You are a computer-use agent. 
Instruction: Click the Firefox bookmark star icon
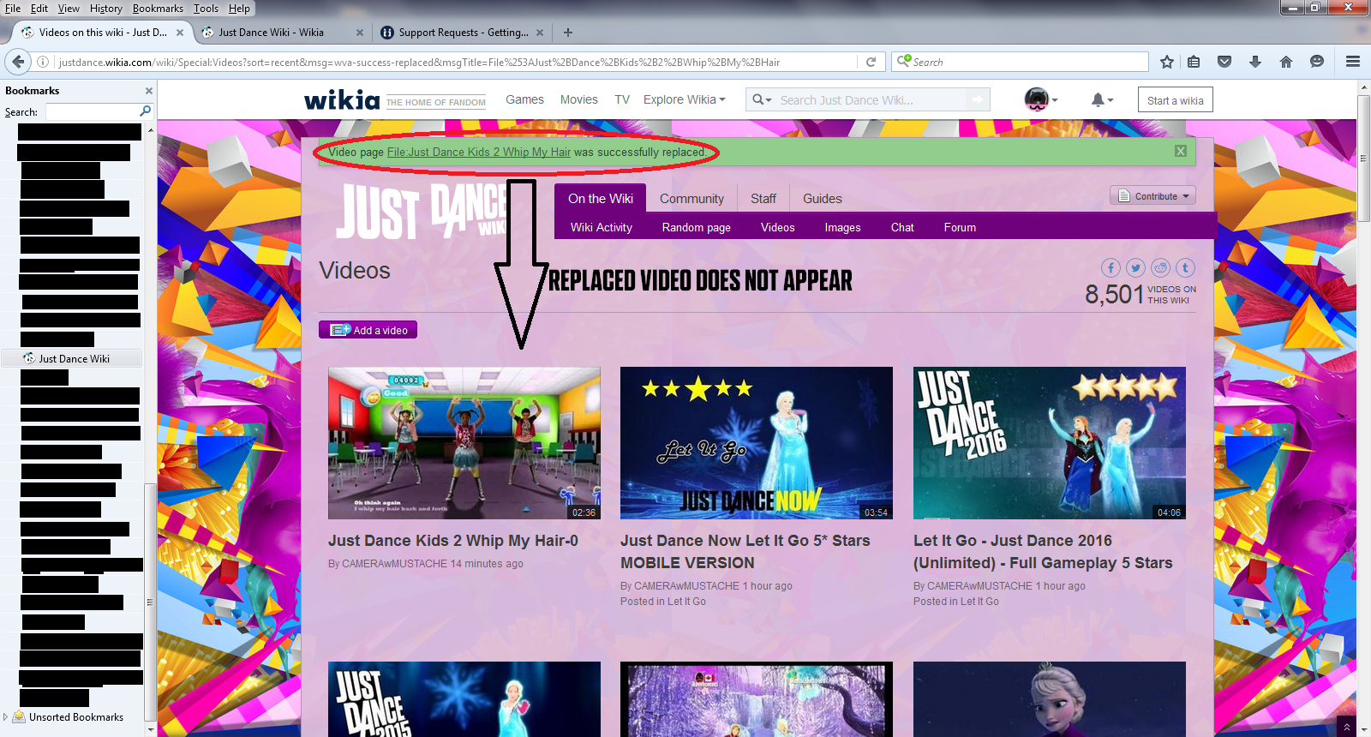(x=1166, y=62)
